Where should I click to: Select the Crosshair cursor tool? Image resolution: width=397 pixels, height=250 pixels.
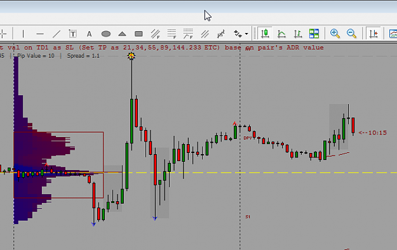tap(3, 34)
